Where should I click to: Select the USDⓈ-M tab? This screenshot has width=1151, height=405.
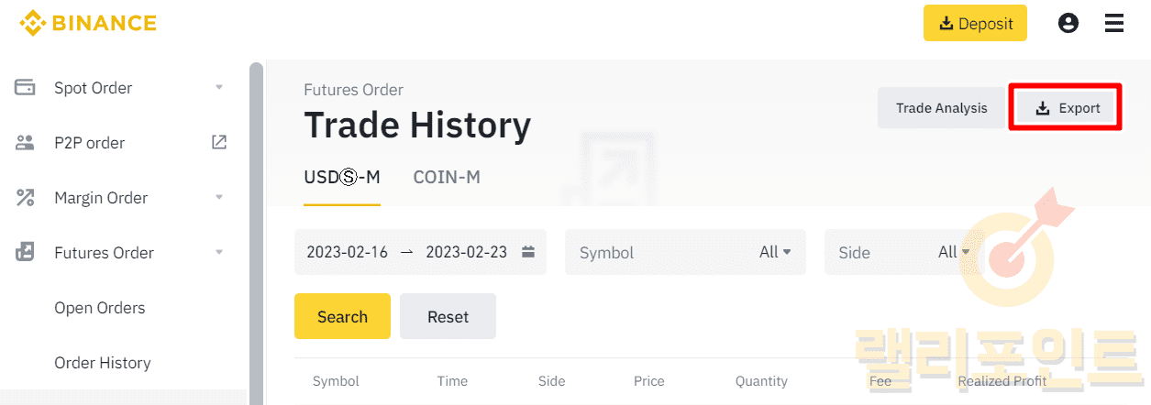(x=342, y=177)
